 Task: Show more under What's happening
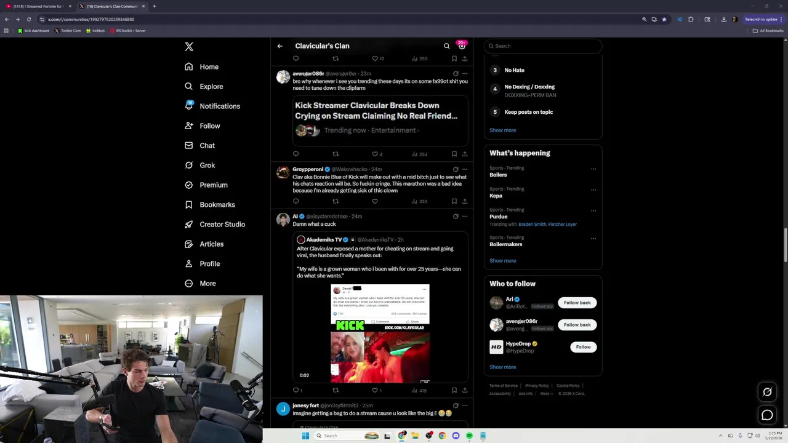coord(502,261)
